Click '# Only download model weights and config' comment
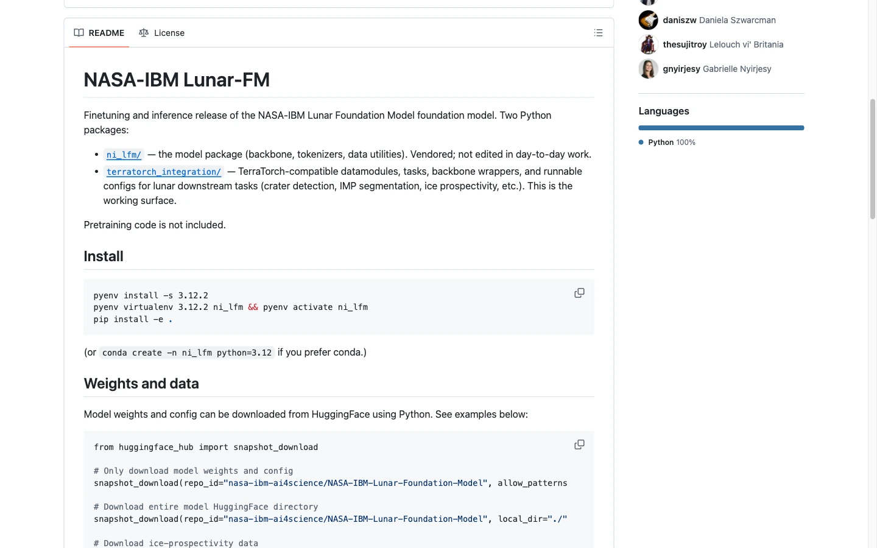This screenshot has height=548, width=877. point(194,471)
